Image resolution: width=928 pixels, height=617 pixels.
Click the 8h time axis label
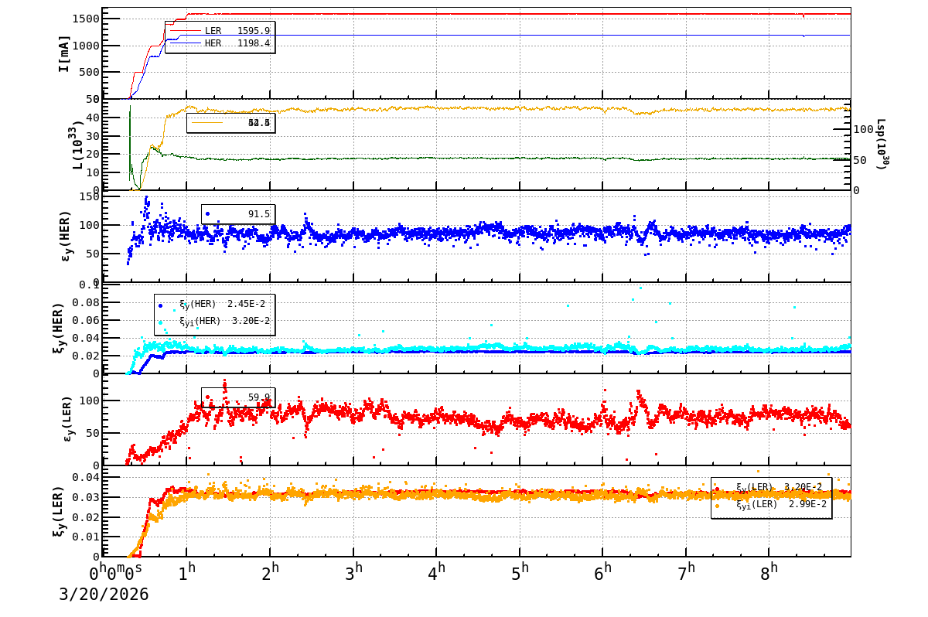click(x=769, y=572)
